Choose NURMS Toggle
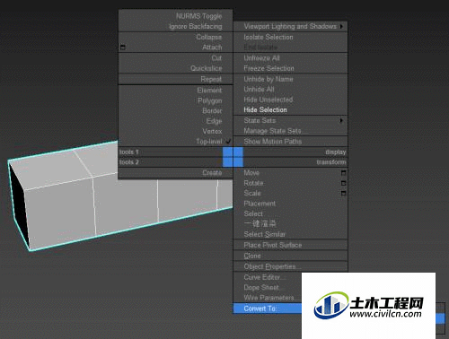 click(198, 16)
